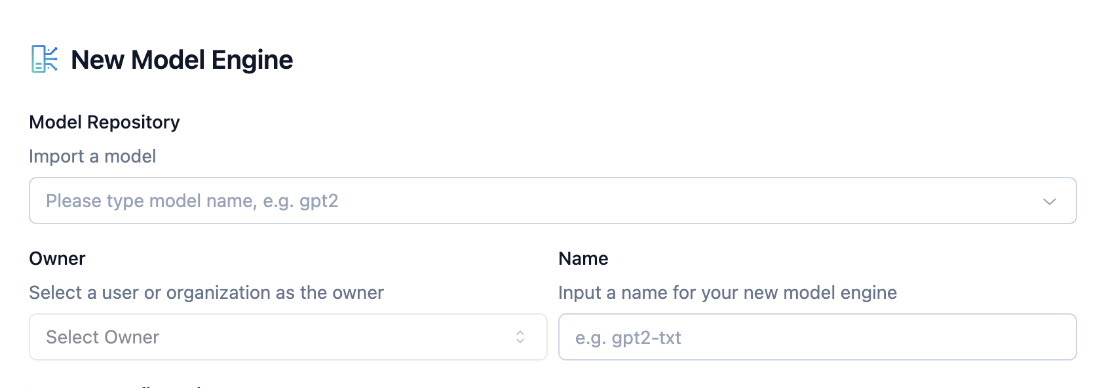Click the empty middle area of model combo box
The width and height of the screenshot is (1106, 388).
tap(688, 201)
